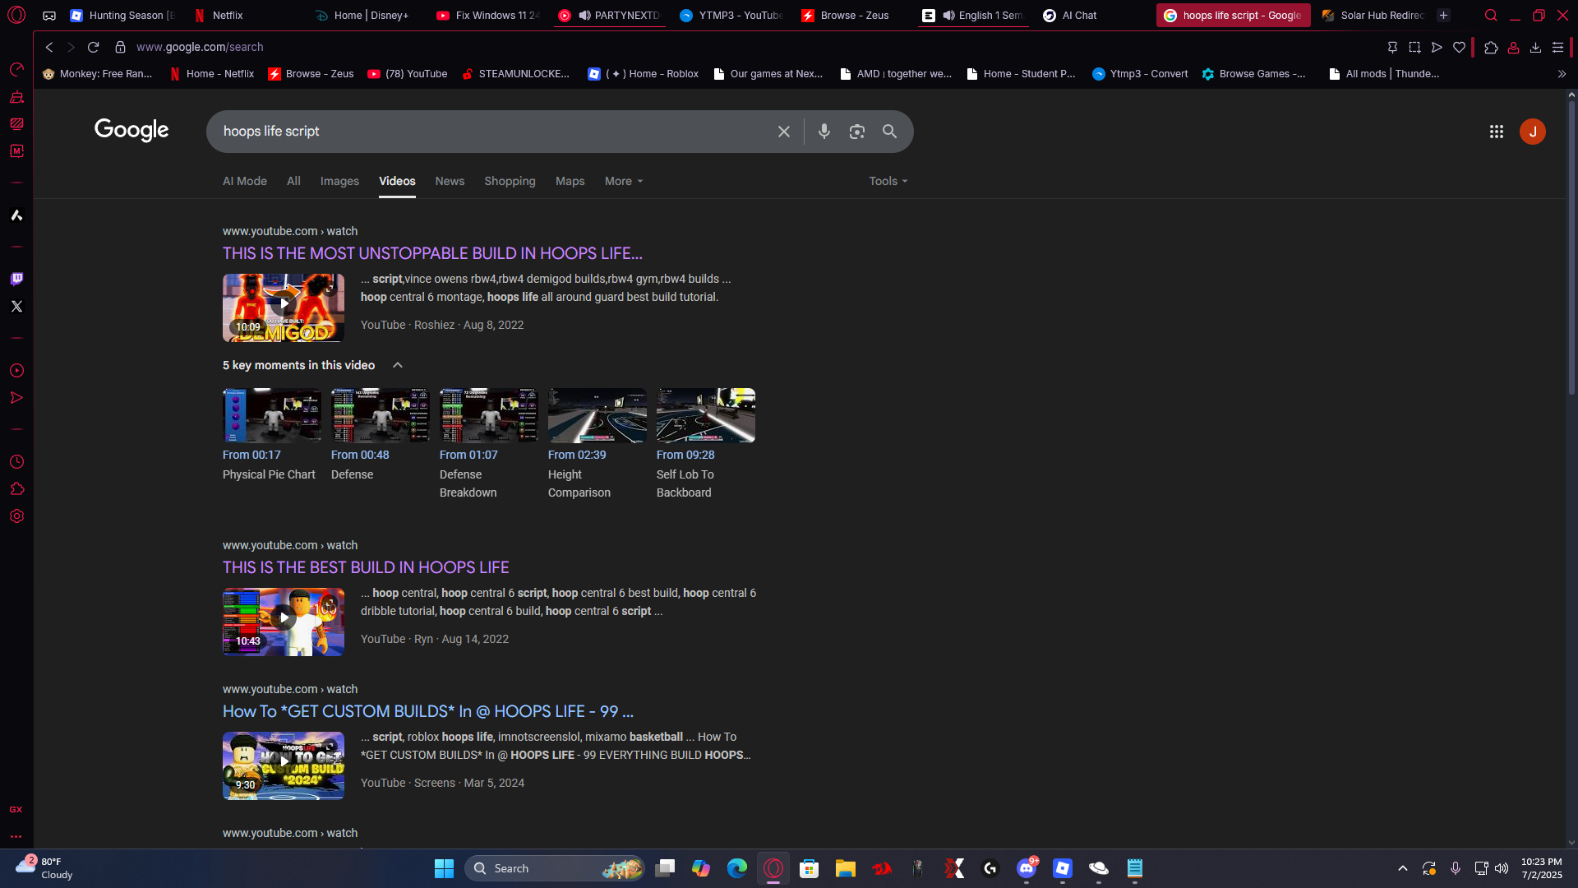Screen dimensions: 1578x888
Task: Play the 10:43 video thumbnail
Action: coord(284,622)
